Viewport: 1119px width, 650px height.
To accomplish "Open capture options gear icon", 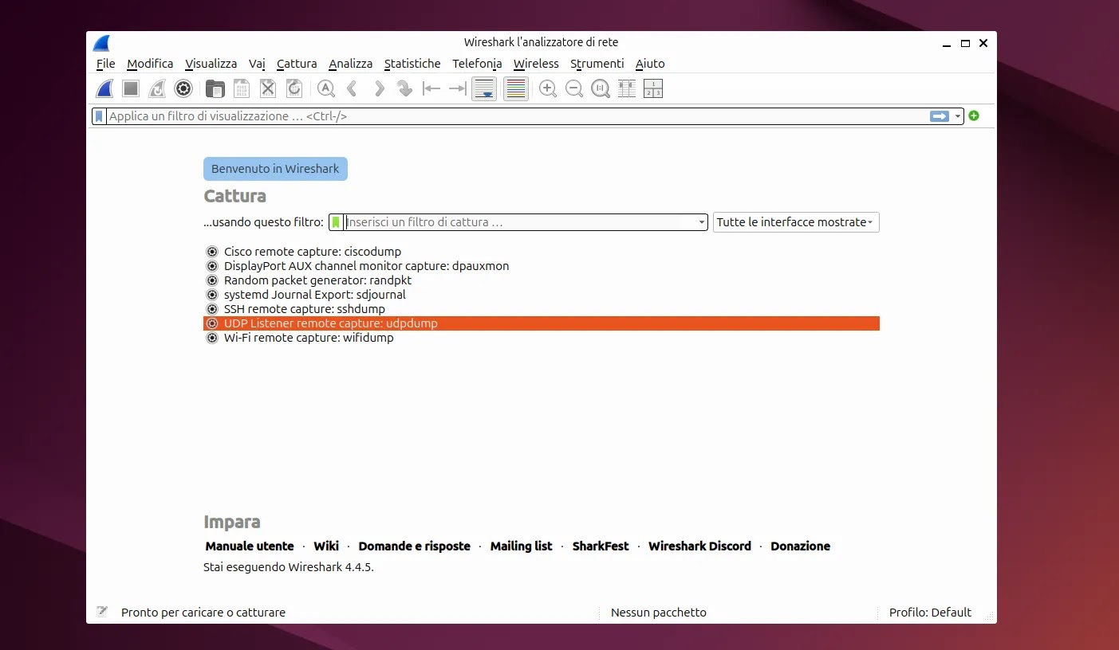I will (183, 88).
